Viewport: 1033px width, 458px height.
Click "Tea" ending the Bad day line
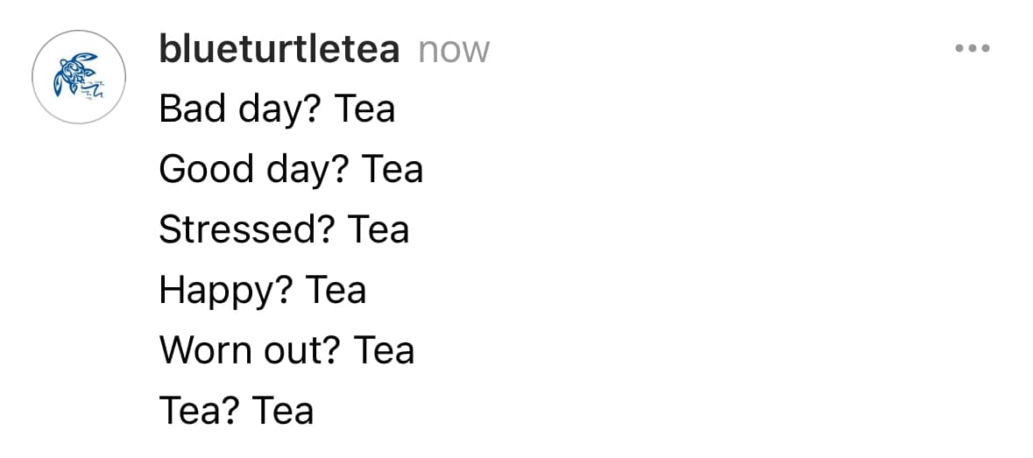[364, 109]
